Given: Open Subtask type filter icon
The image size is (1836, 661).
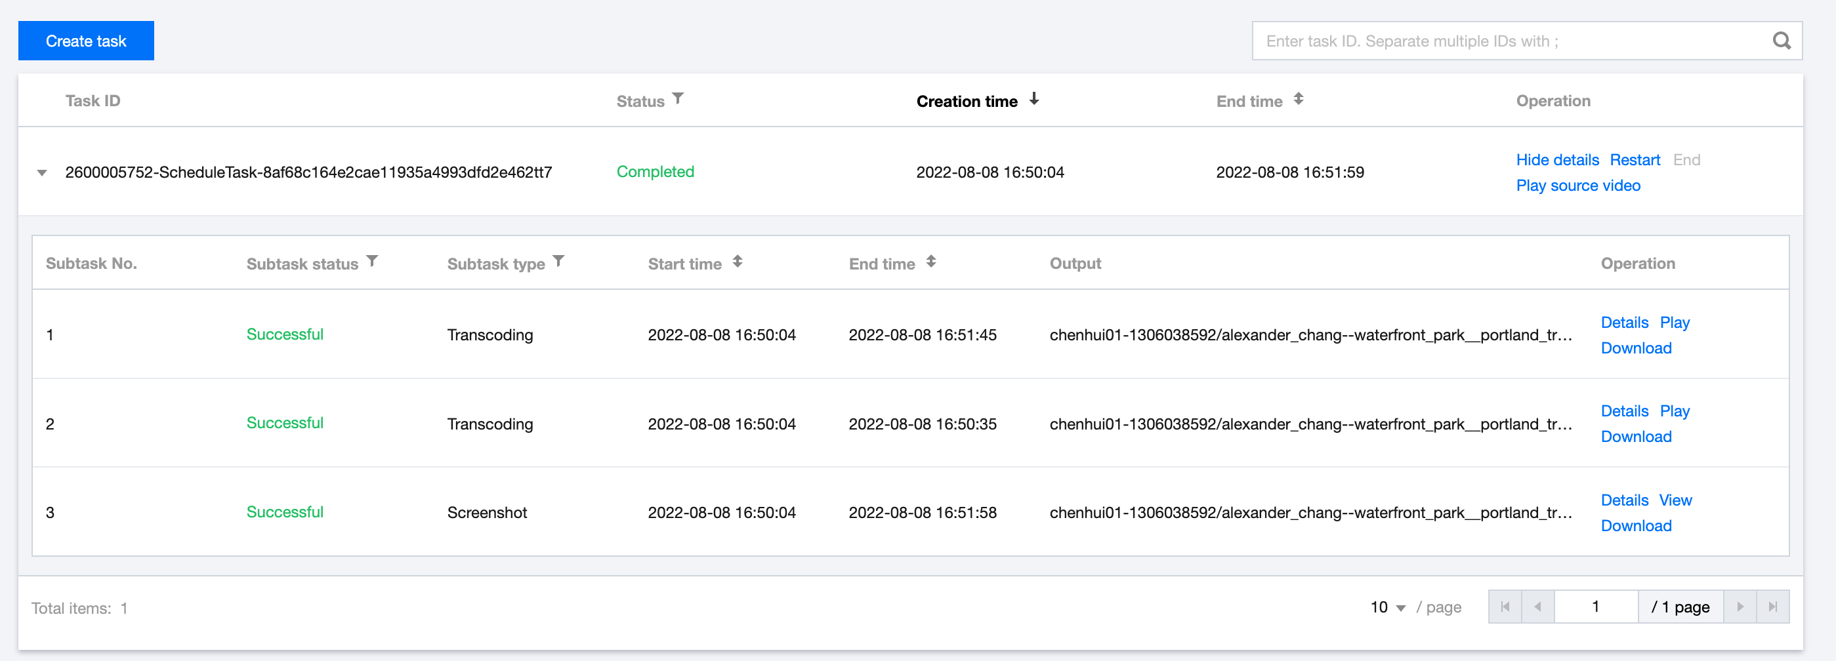Looking at the screenshot, I should [559, 262].
